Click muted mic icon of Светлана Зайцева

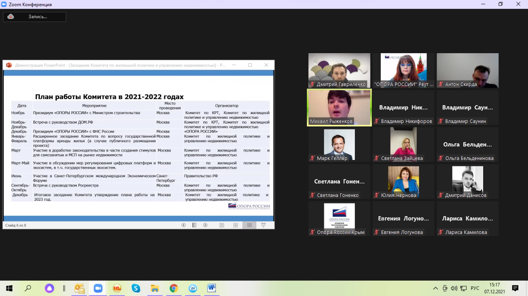(376, 158)
